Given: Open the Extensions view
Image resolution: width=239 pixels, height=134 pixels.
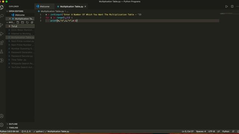Looking at the screenshot, I should pyautogui.click(x=1, y=43).
